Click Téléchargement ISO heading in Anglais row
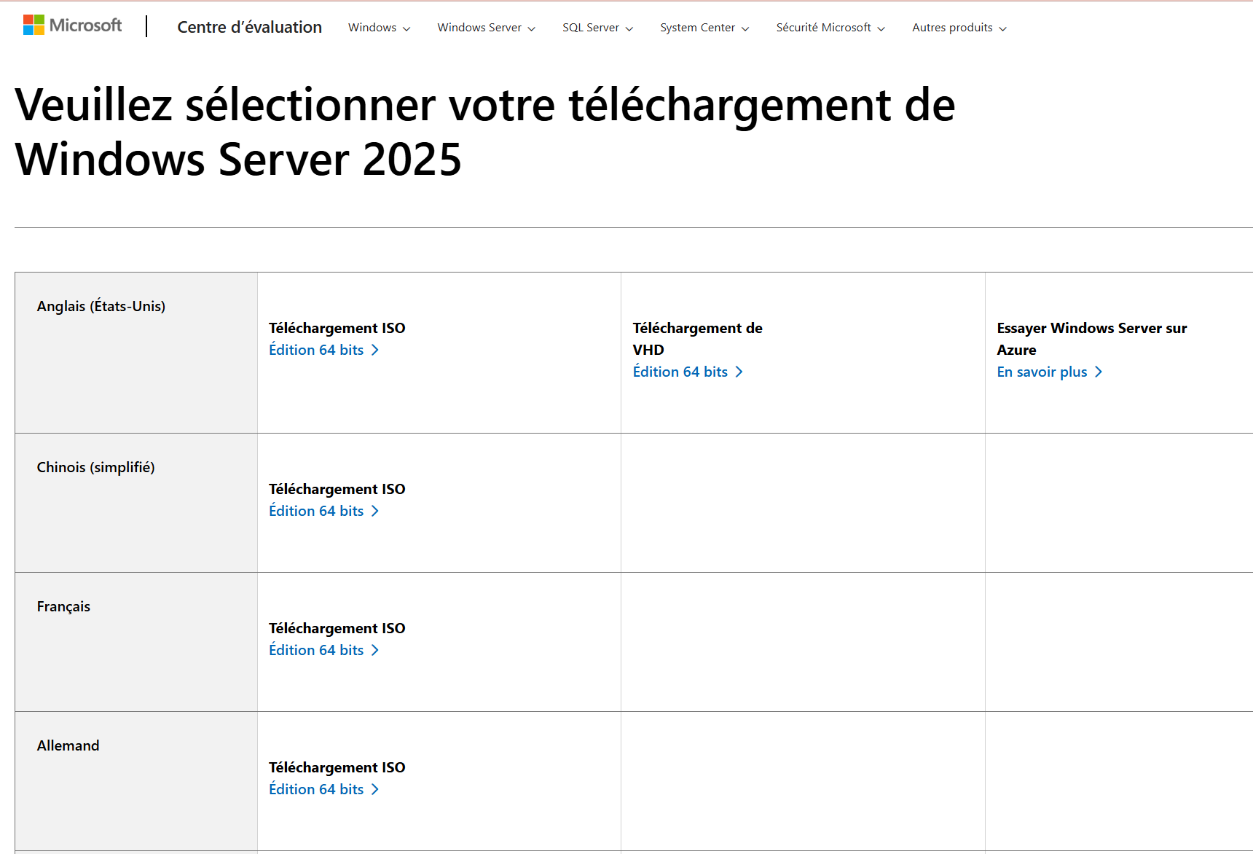The image size is (1253, 854). tap(337, 328)
